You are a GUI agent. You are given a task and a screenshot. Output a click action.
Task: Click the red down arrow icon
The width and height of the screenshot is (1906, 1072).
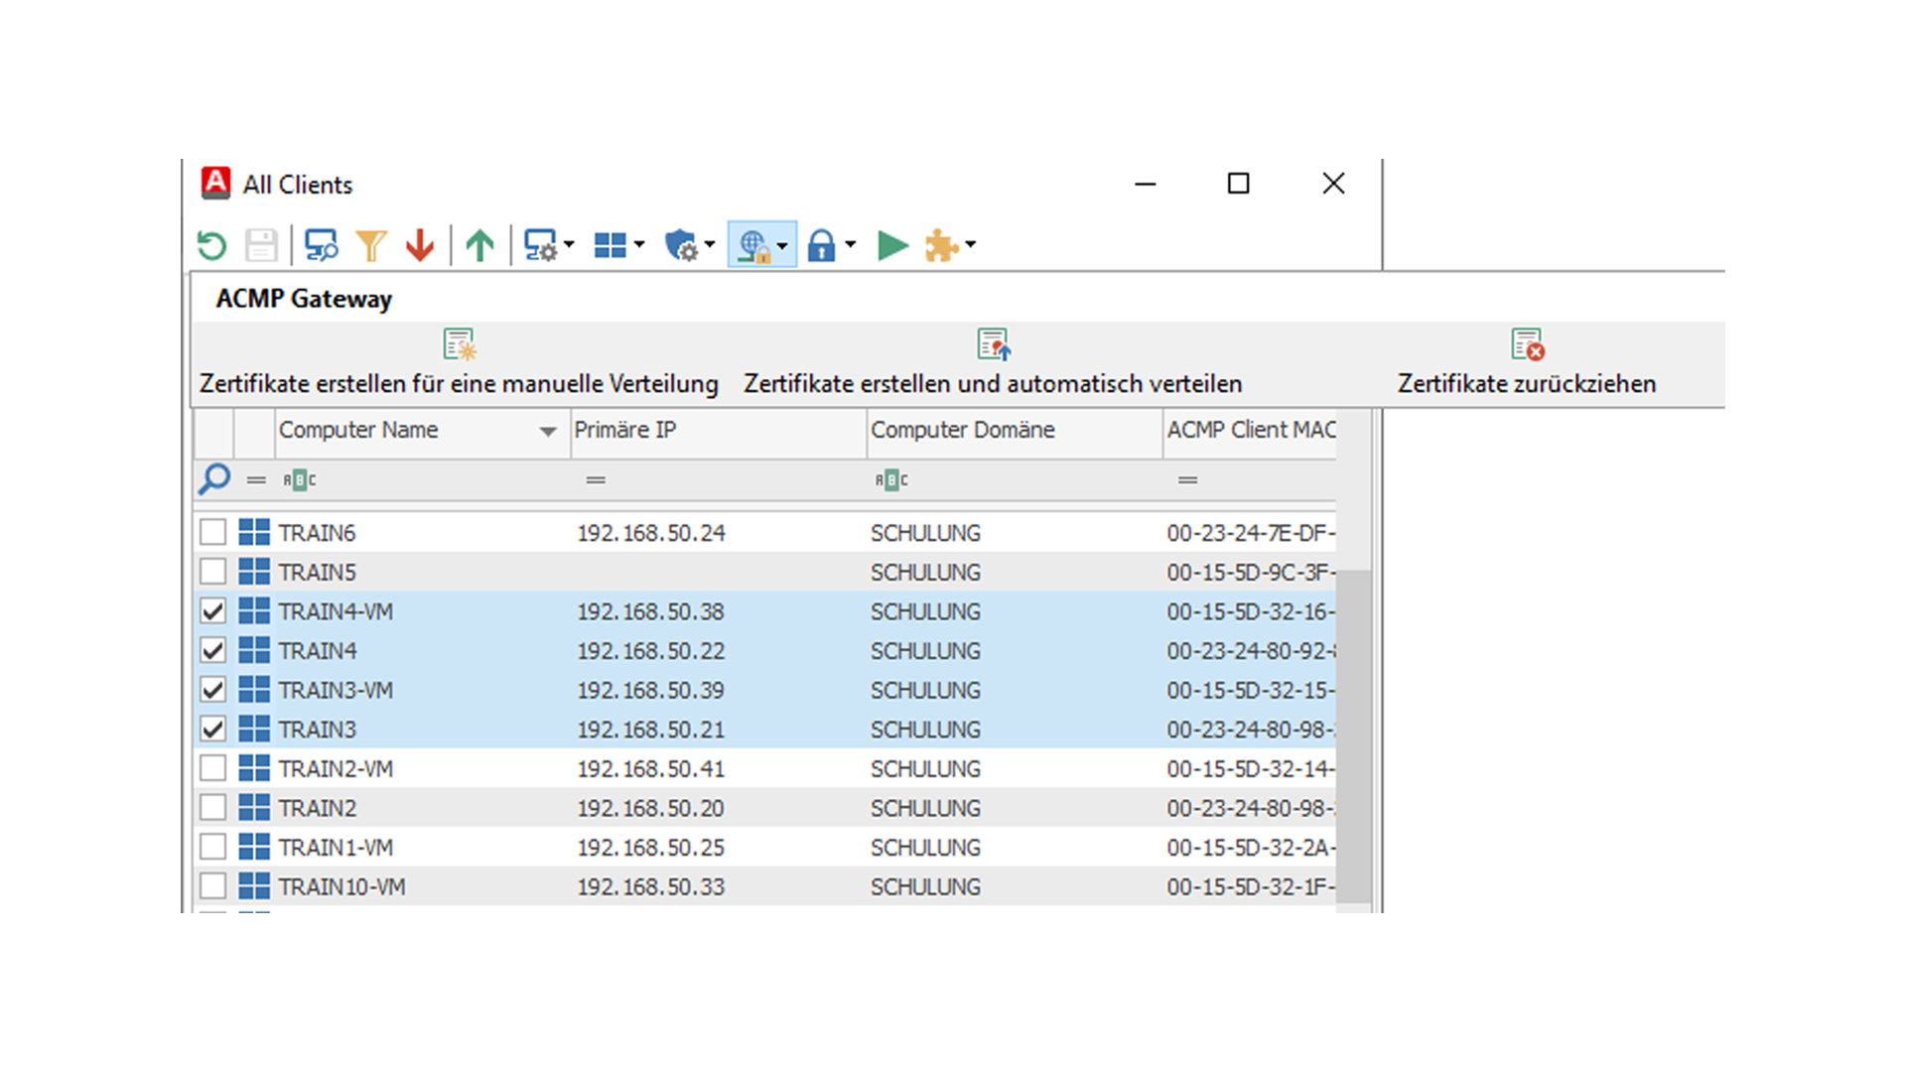coord(420,245)
